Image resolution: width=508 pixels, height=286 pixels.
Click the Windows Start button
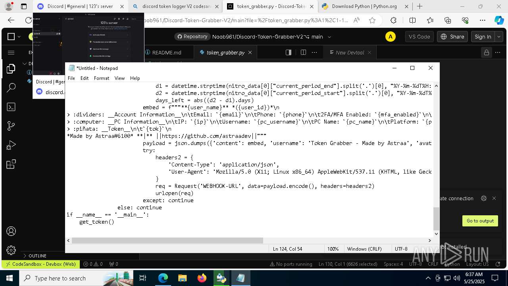pos(10,278)
